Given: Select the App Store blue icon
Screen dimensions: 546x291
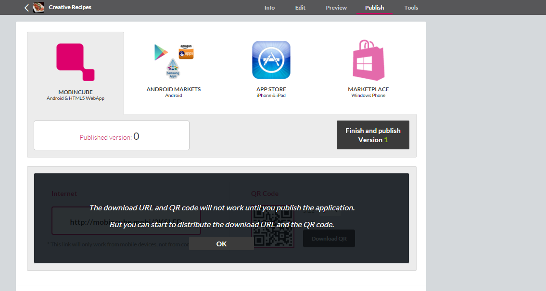Looking at the screenshot, I should 271,60.
